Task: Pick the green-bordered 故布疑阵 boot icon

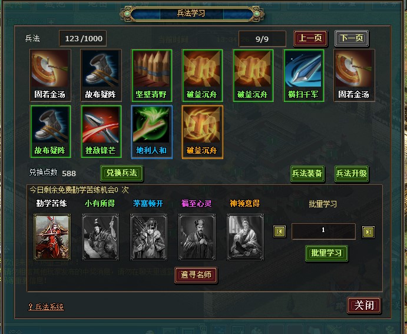Action: tap(50, 131)
